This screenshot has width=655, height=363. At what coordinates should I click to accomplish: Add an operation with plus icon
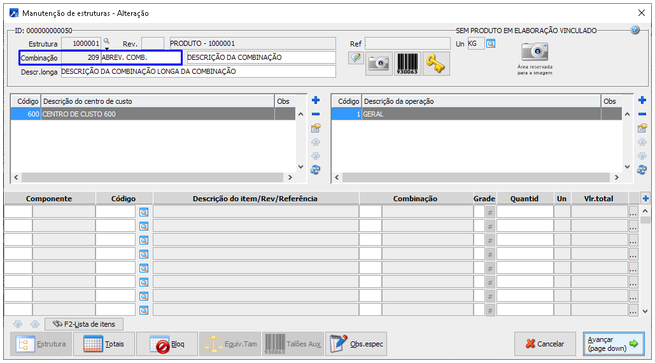[642, 100]
